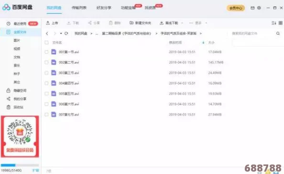Click the breadcrumb ellipsis folder

[x=97, y=33]
